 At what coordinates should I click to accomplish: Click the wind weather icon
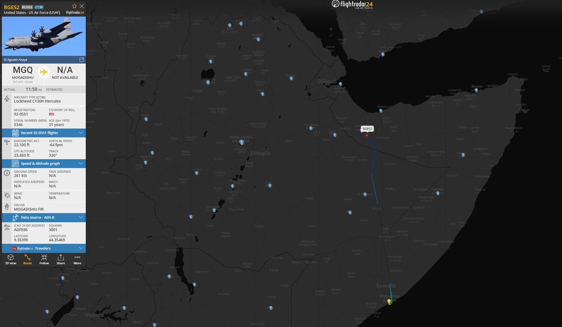click(7, 195)
